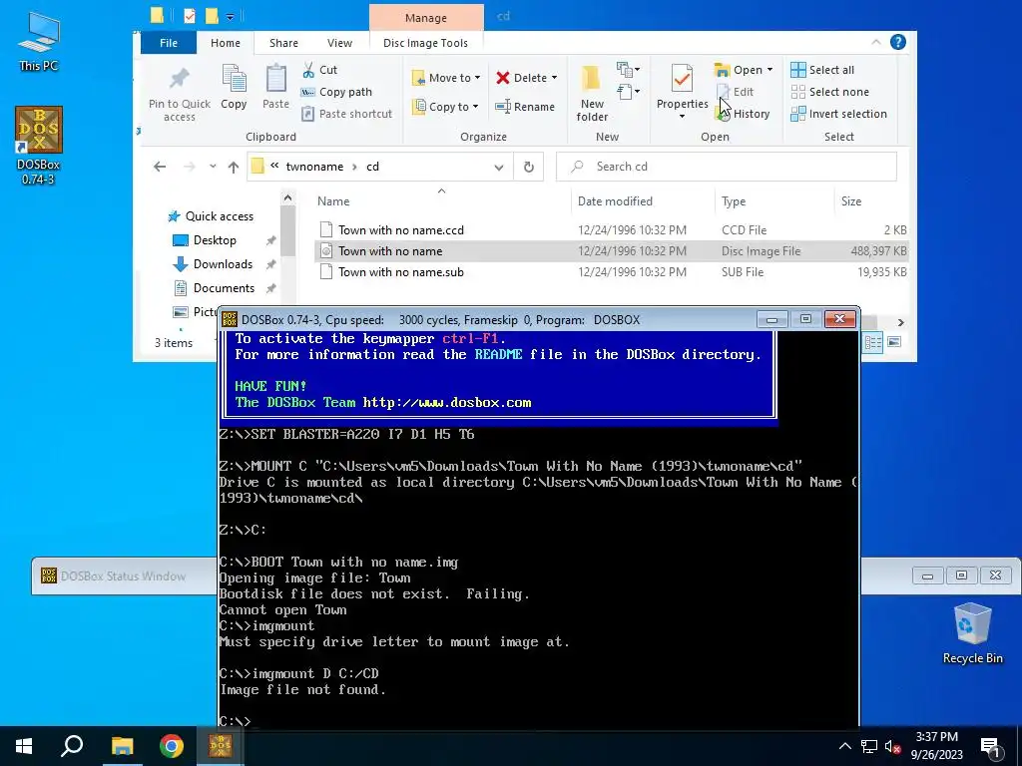Expand the Properties dropdown arrow

point(682,117)
